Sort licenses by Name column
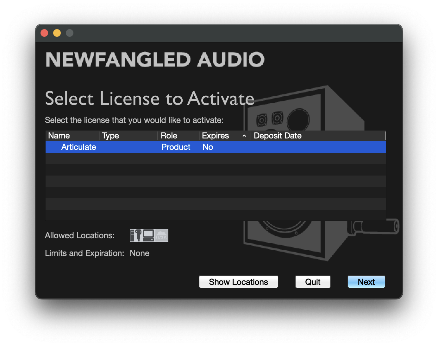 pos(59,136)
